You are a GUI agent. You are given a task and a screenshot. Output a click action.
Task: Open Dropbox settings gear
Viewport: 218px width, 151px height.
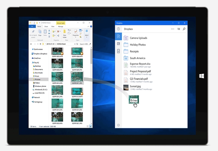pos(119,125)
